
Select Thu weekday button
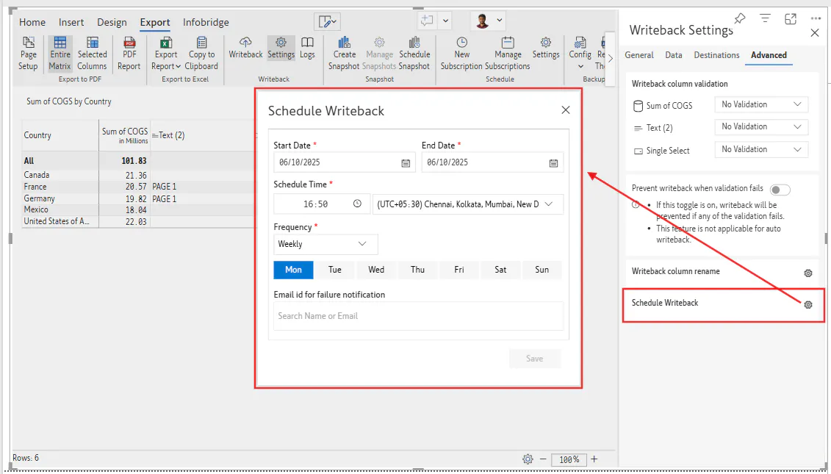tap(417, 270)
